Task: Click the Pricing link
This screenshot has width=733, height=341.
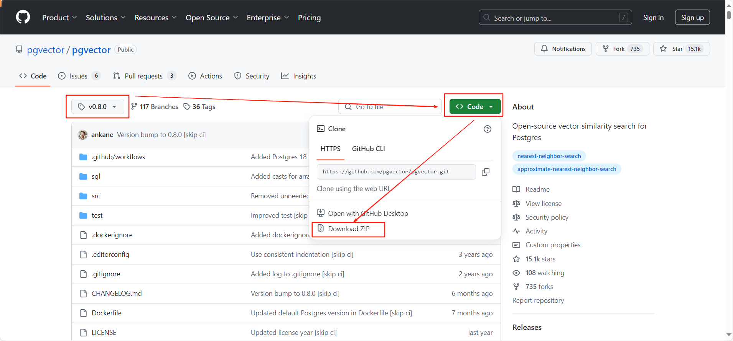Action: (309, 18)
